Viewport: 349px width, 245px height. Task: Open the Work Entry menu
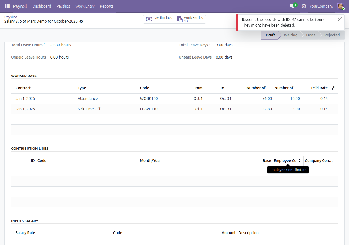click(x=85, y=6)
